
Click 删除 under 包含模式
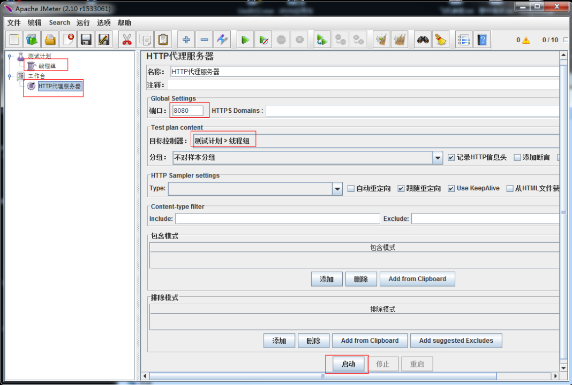[361, 279]
